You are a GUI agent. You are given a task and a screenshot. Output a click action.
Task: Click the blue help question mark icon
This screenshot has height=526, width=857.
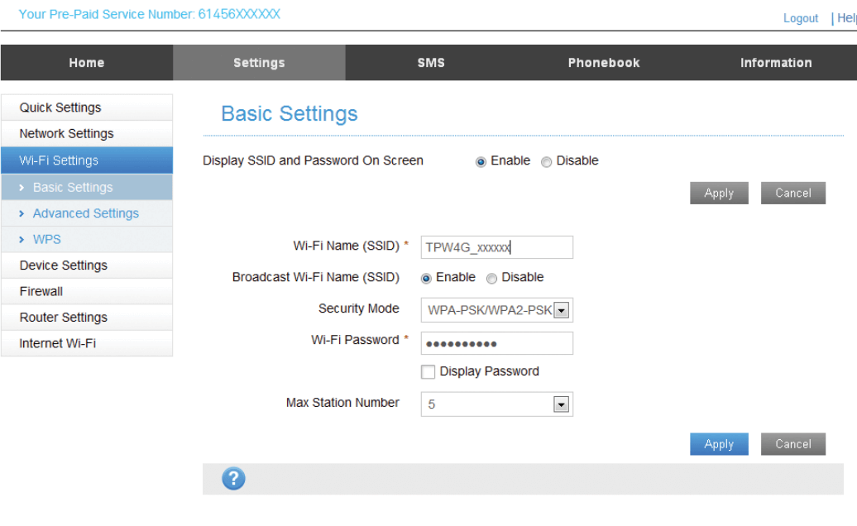(234, 478)
